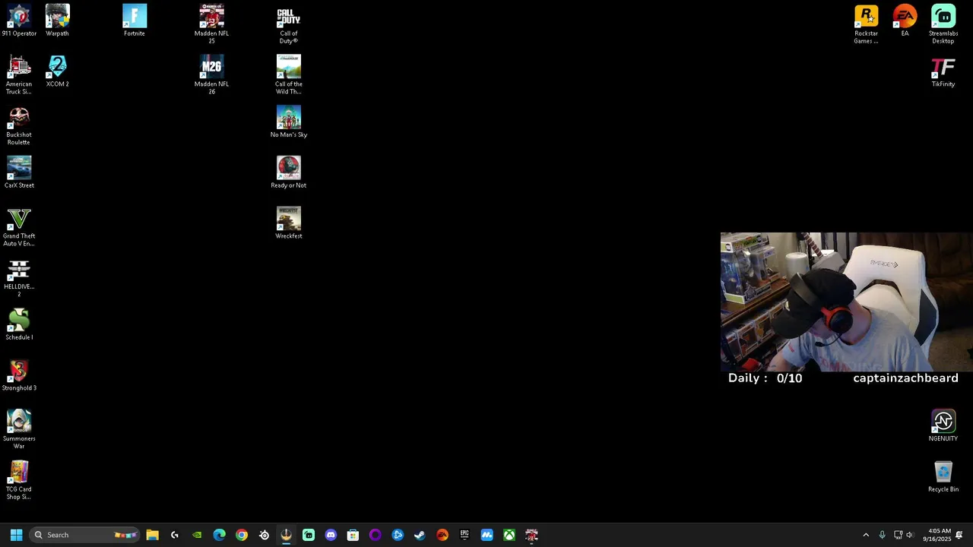Select the EA desktop shortcut
Screen dimensions: 973x547
coord(905,21)
